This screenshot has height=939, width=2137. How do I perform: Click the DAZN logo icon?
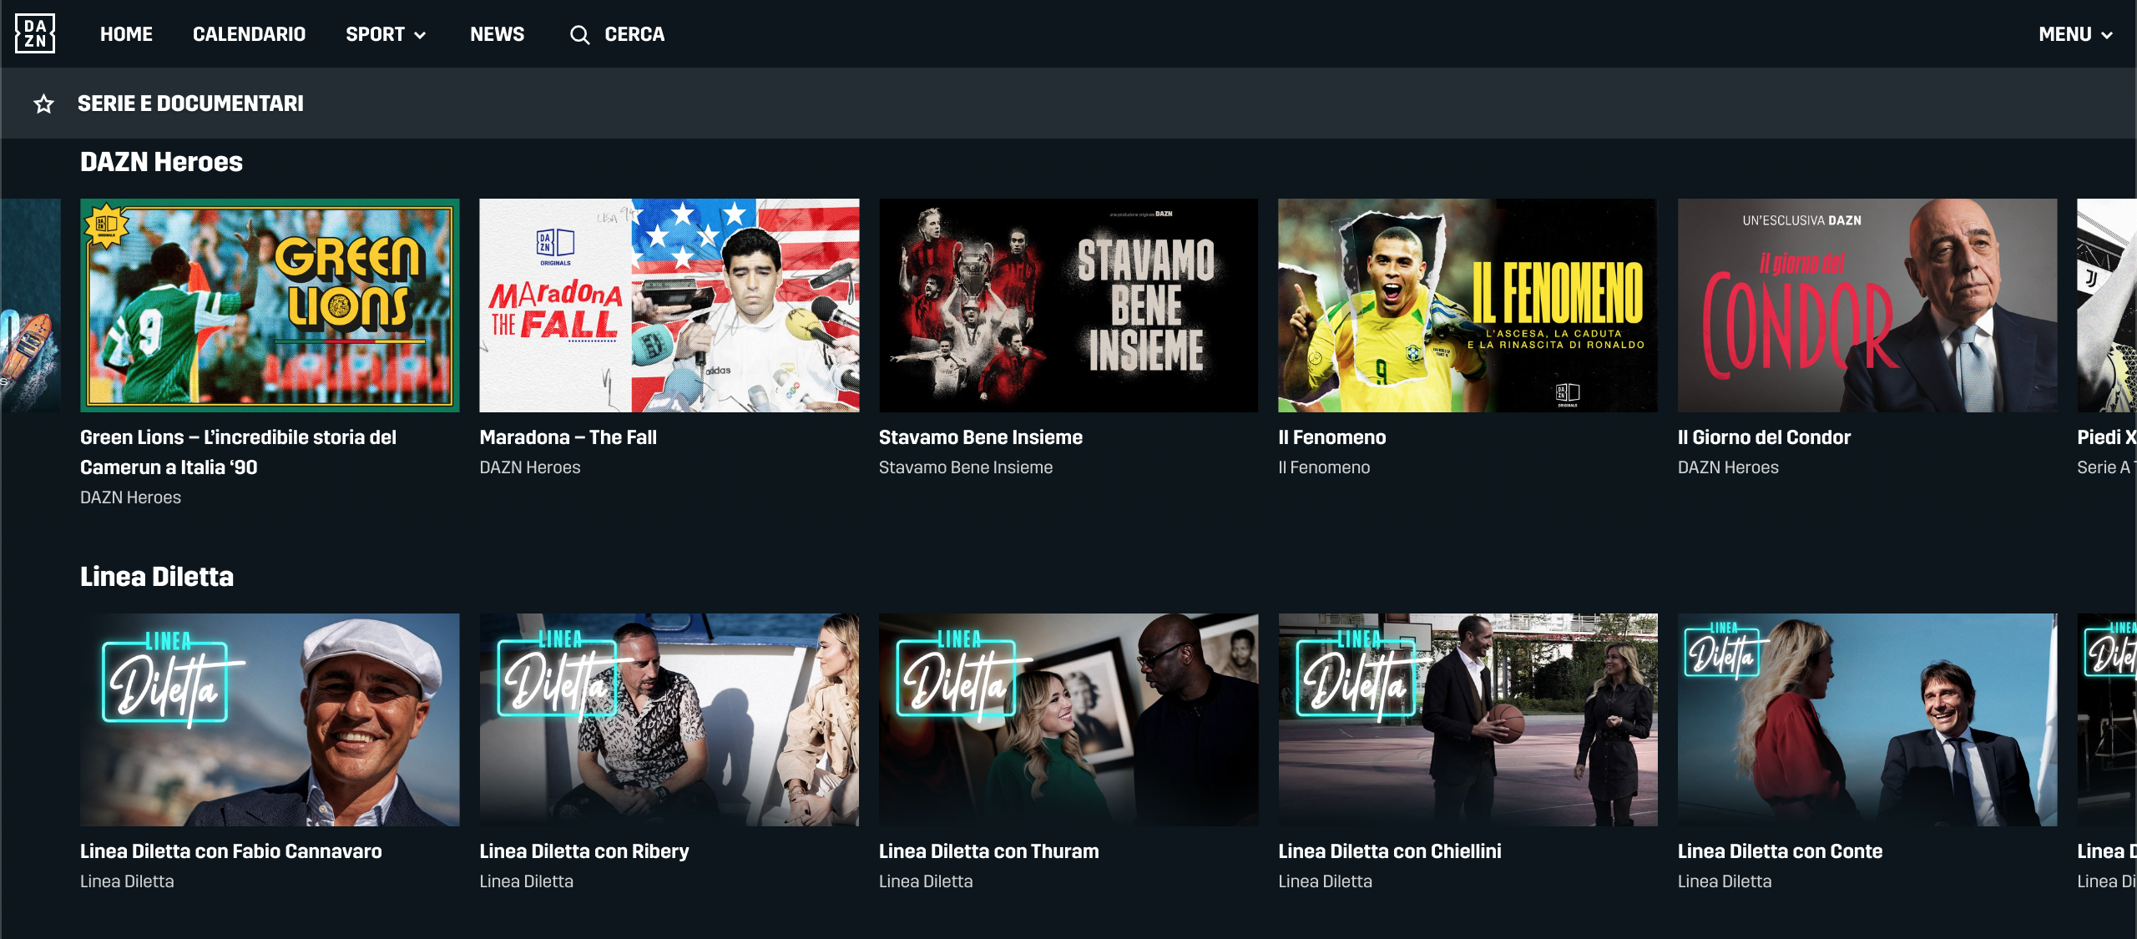point(35,33)
